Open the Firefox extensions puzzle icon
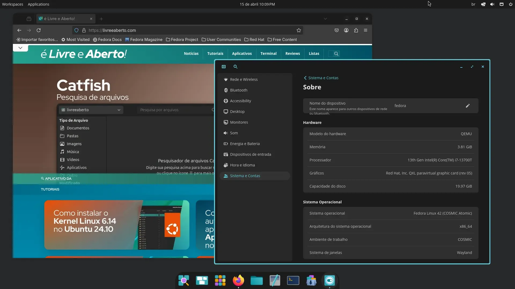Screen dimensions: 515x289 (356, 30)
